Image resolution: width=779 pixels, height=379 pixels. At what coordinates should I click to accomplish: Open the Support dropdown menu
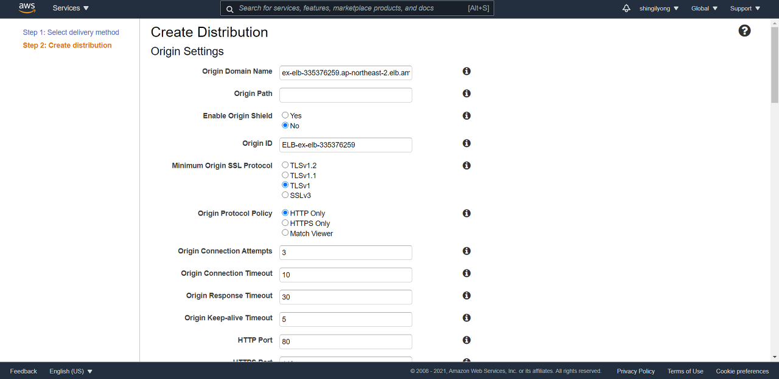tap(746, 9)
